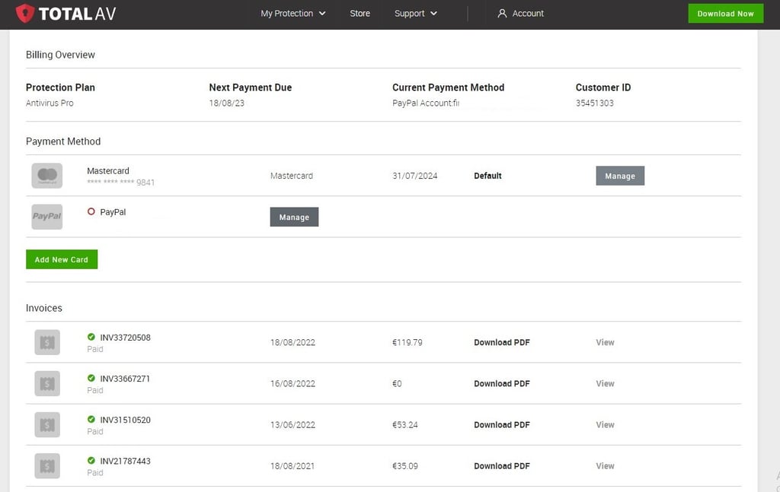Image resolution: width=780 pixels, height=492 pixels.
Task: Click the TotalAV shield logo
Action: tap(25, 14)
